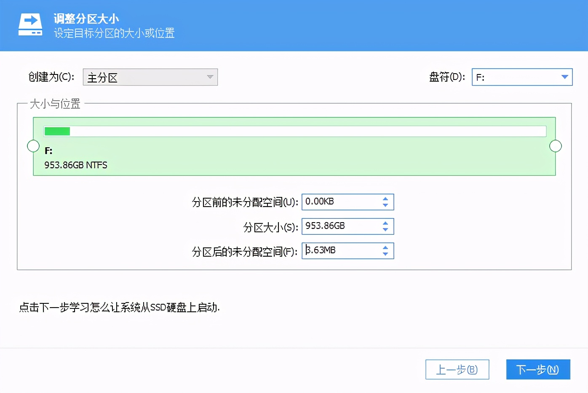Click the up stepper for 分区后的未分配空间
The image size is (588, 393).
click(x=385, y=247)
